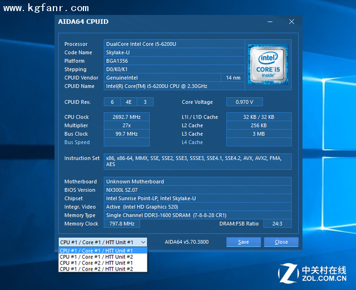Select BIOS version NX300L SZ.07
This screenshot has height=290, width=356.
click(x=197, y=190)
